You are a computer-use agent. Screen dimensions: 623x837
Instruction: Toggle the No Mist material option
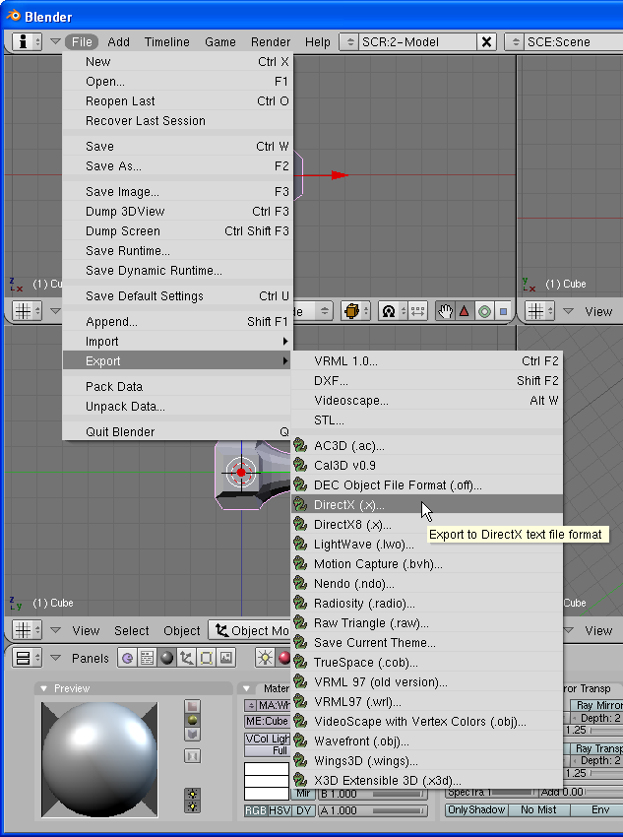pos(538,809)
